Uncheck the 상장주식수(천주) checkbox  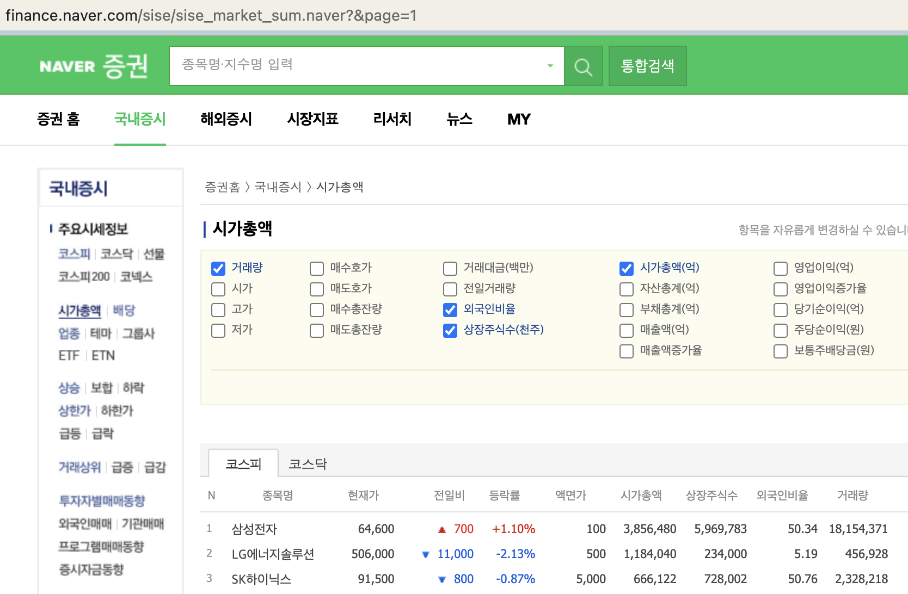pyautogui.click(x=450, y=330)
